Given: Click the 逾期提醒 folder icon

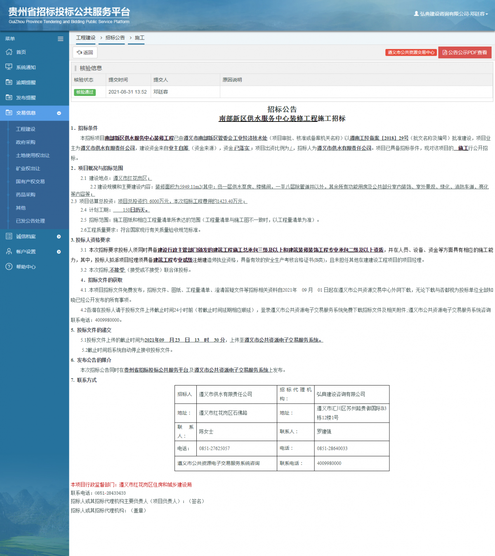Looking at the screenshot, I should tap(8, 82).
